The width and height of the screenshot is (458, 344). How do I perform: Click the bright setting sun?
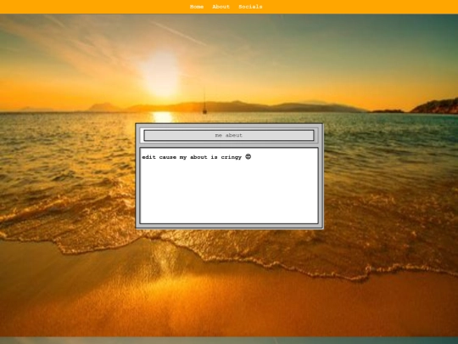[161, 76]
